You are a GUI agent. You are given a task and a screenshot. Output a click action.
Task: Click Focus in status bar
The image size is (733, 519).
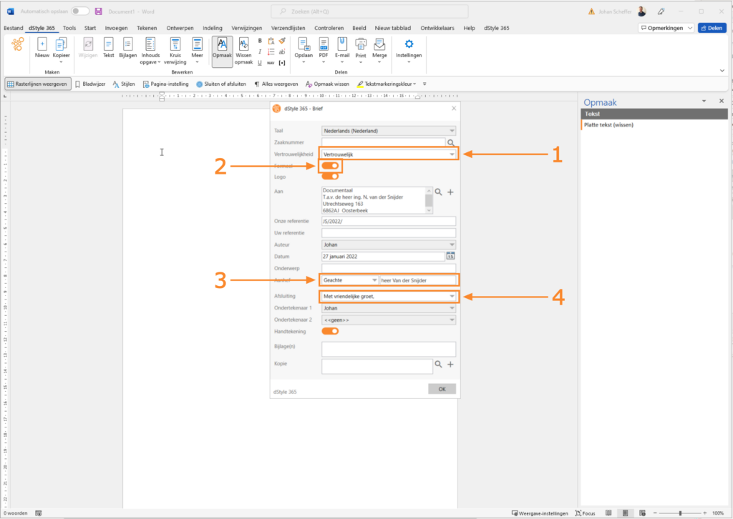pyautogui.click(x=586, y=513)
